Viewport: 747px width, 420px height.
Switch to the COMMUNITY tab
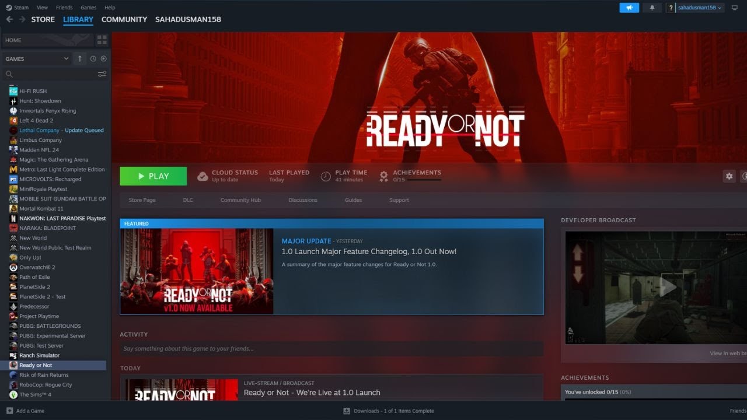click(x=124, y=19)
